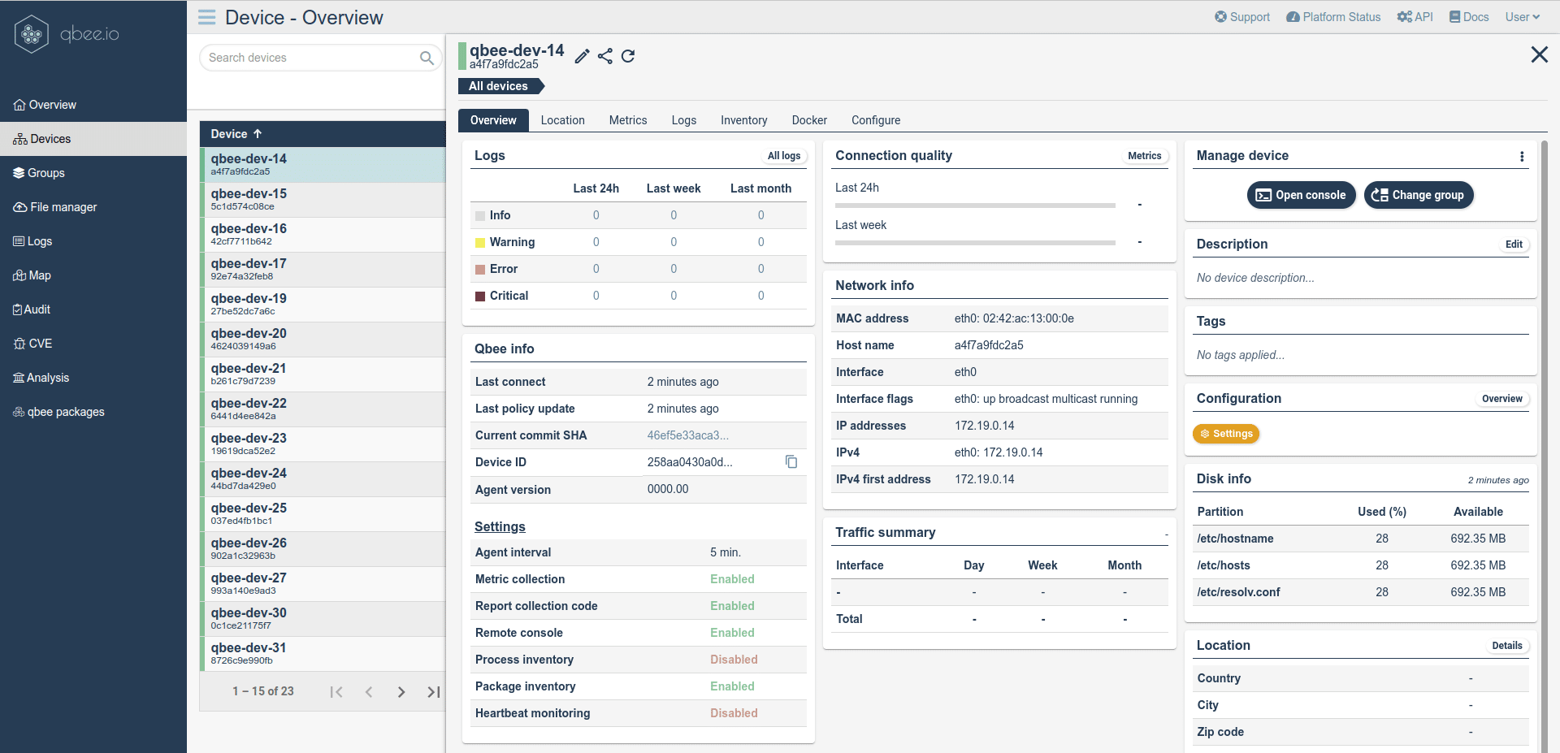Viewport: 1560px width, 753px height.
Task: Select device qbee-dev-31
Action: (x=323, y=654)
